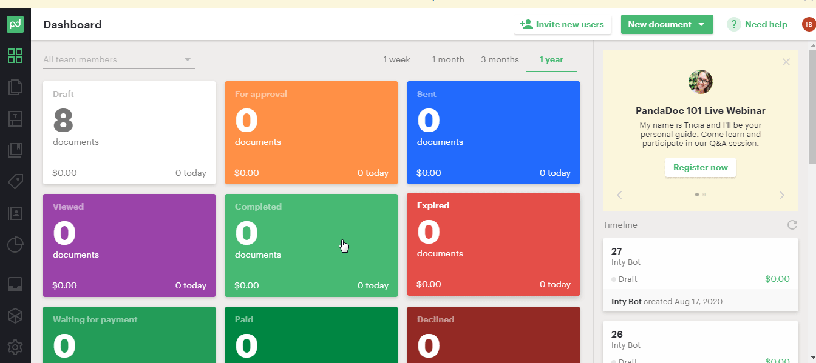
Task: Open the Draft documents card
Action: coord(129,133)
